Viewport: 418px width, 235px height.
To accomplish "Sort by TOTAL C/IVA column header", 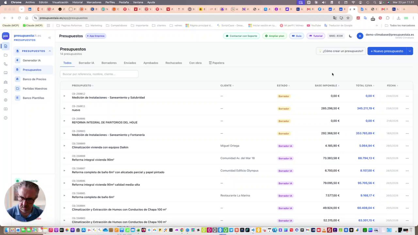I will pos(365,86).
